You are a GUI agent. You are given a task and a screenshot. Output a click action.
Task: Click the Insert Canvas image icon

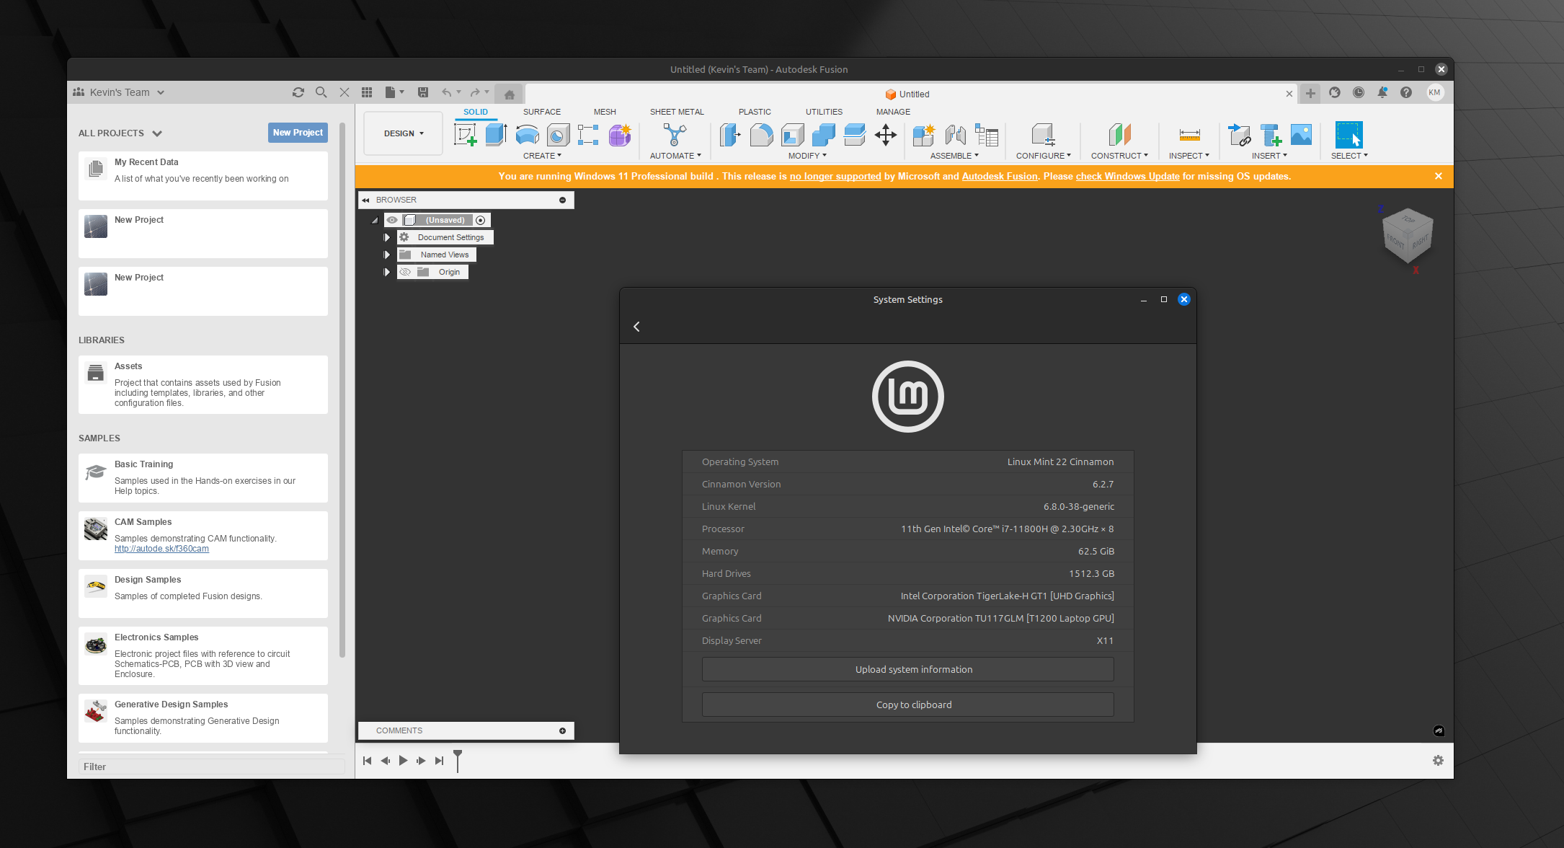[x=1301, y=135]
